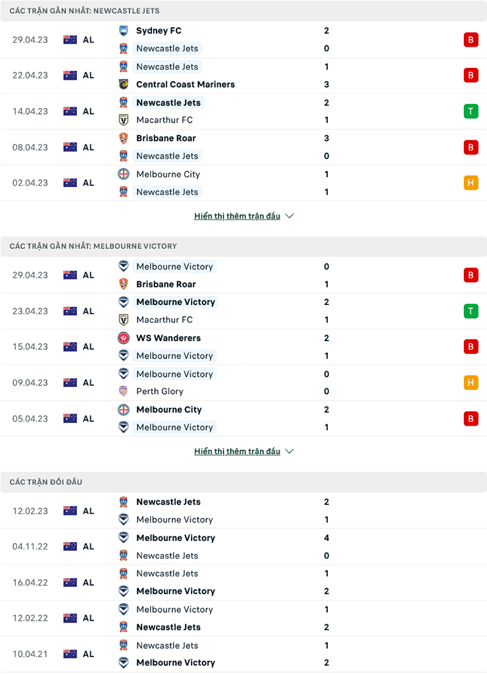Open Macarthur FC via its club logo
The width and height of the screenshot is (487, 676).
coord(125,120)
